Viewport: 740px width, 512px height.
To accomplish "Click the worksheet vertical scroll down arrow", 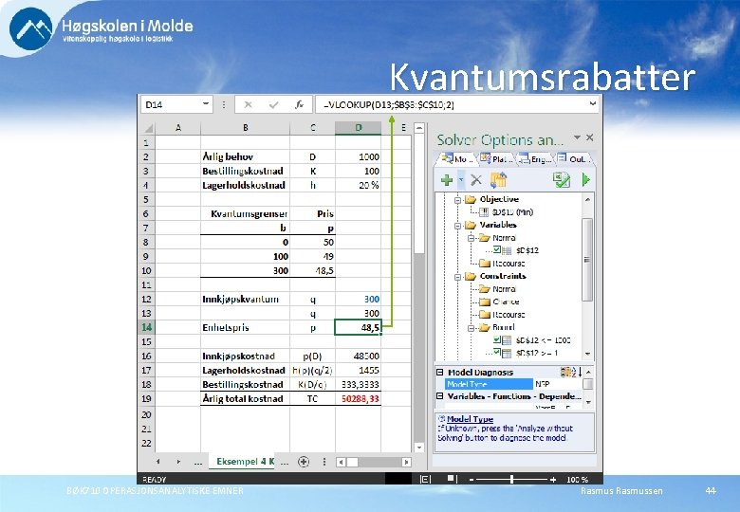I will [419, 447].
